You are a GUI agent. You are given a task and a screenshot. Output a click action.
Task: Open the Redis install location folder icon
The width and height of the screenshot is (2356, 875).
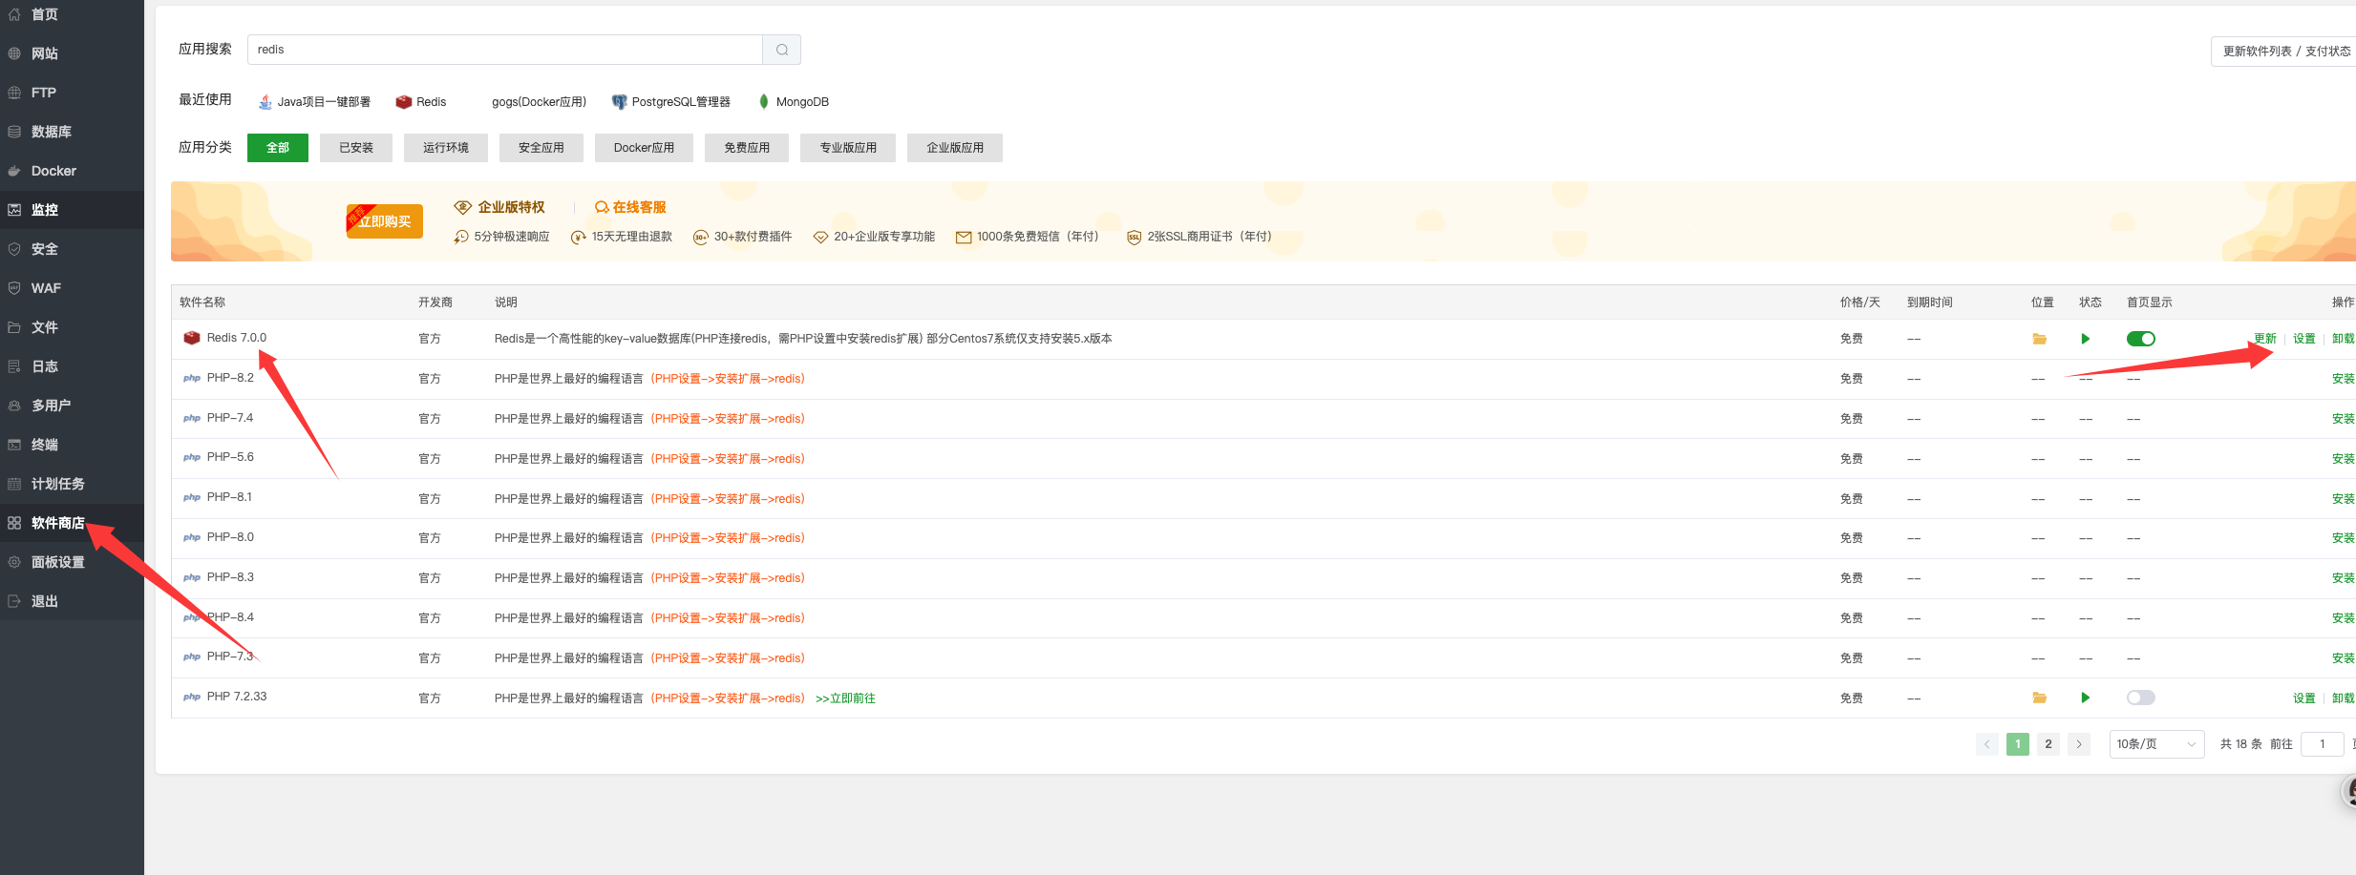(2039, 339)
